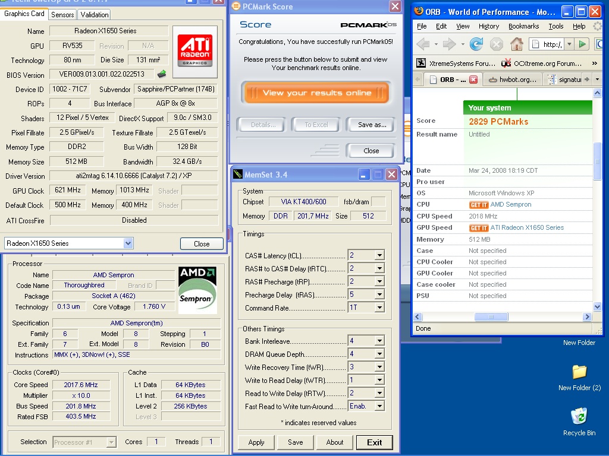Image resolution: width=609 pixels, height=456 pixels.
Task: Click Firefox vertical scrollbar down arrow
Action: pyautogui.click(x=597, y=306)
